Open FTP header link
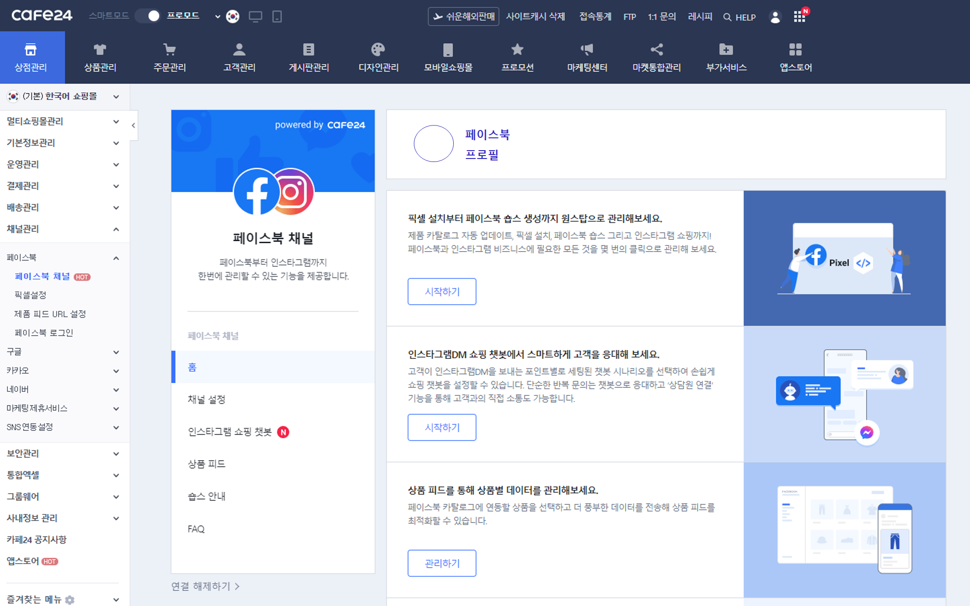Viewport: 970px width, 606px height. click(629, 17)
